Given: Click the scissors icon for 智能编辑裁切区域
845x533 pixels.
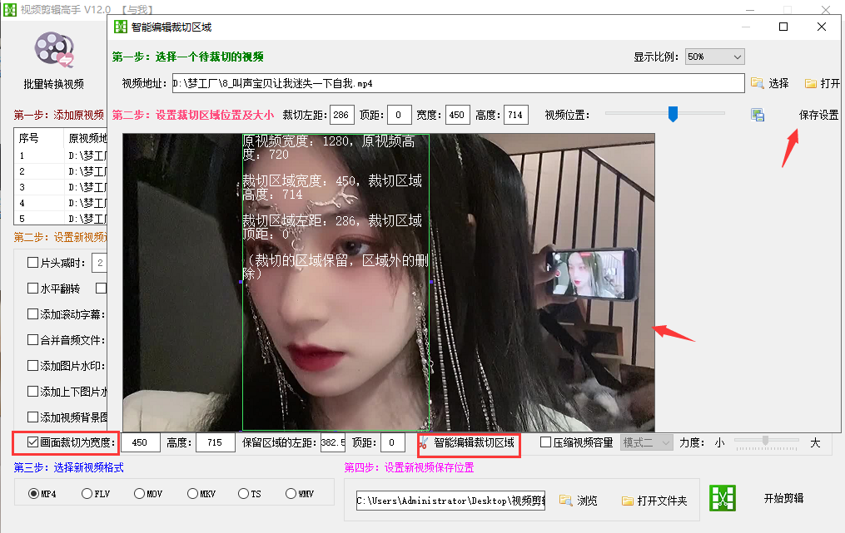Looking at the screenshot, I should coord(424,443).
